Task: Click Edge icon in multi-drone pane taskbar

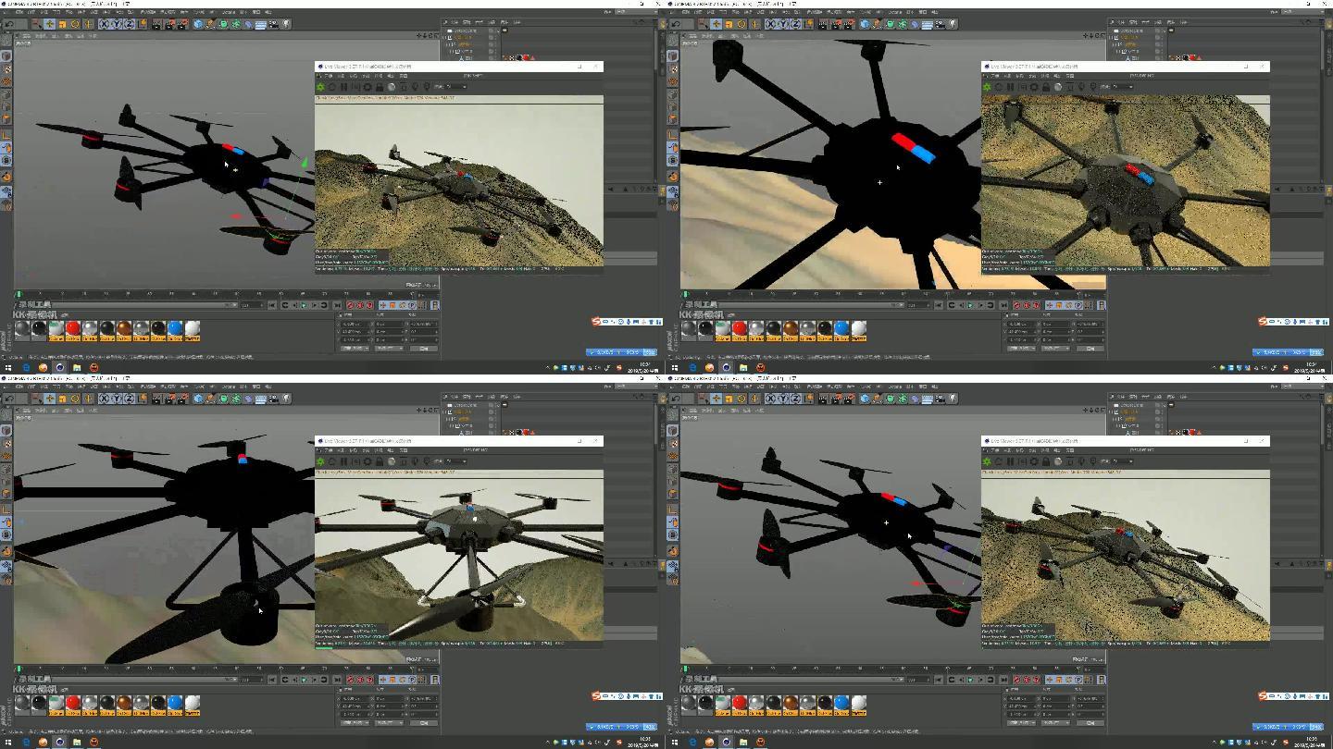Action: pos(692,742)
